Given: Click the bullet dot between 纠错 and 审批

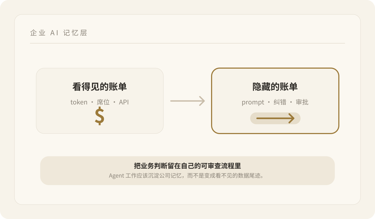Looking at the screenshot, I should pos(291,103).
